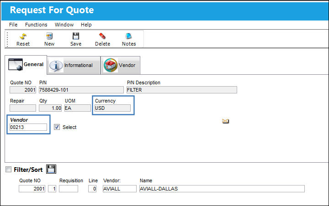Click the Quote NO field in General tab
The height and width of the screenshot is (206, 329).
click(x=23, y=90)
